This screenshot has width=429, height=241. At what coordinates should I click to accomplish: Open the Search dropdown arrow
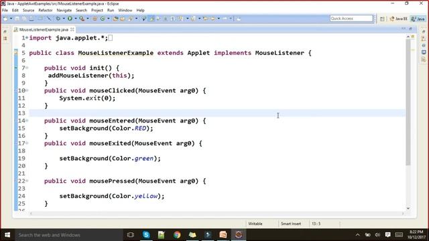136,19
